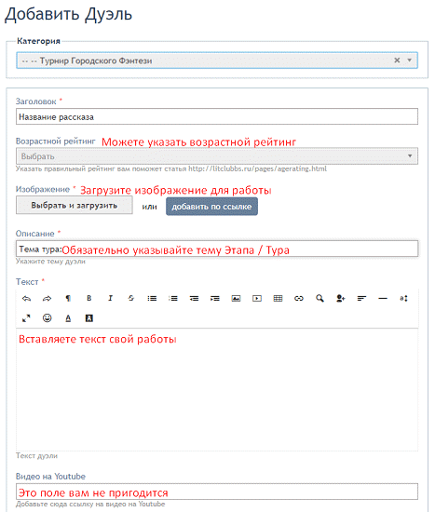Toggle italic formatting in editor toolbar
435x512 pixels.
[x=110, y=298]
